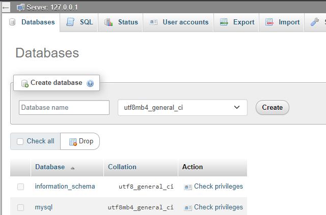This screenshot has width=326, height=215.
Task: Select the information_schema row checkbox
Action: point(20,187)
